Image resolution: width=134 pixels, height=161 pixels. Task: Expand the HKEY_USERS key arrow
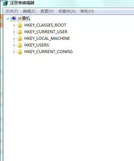tap(14, 45)
